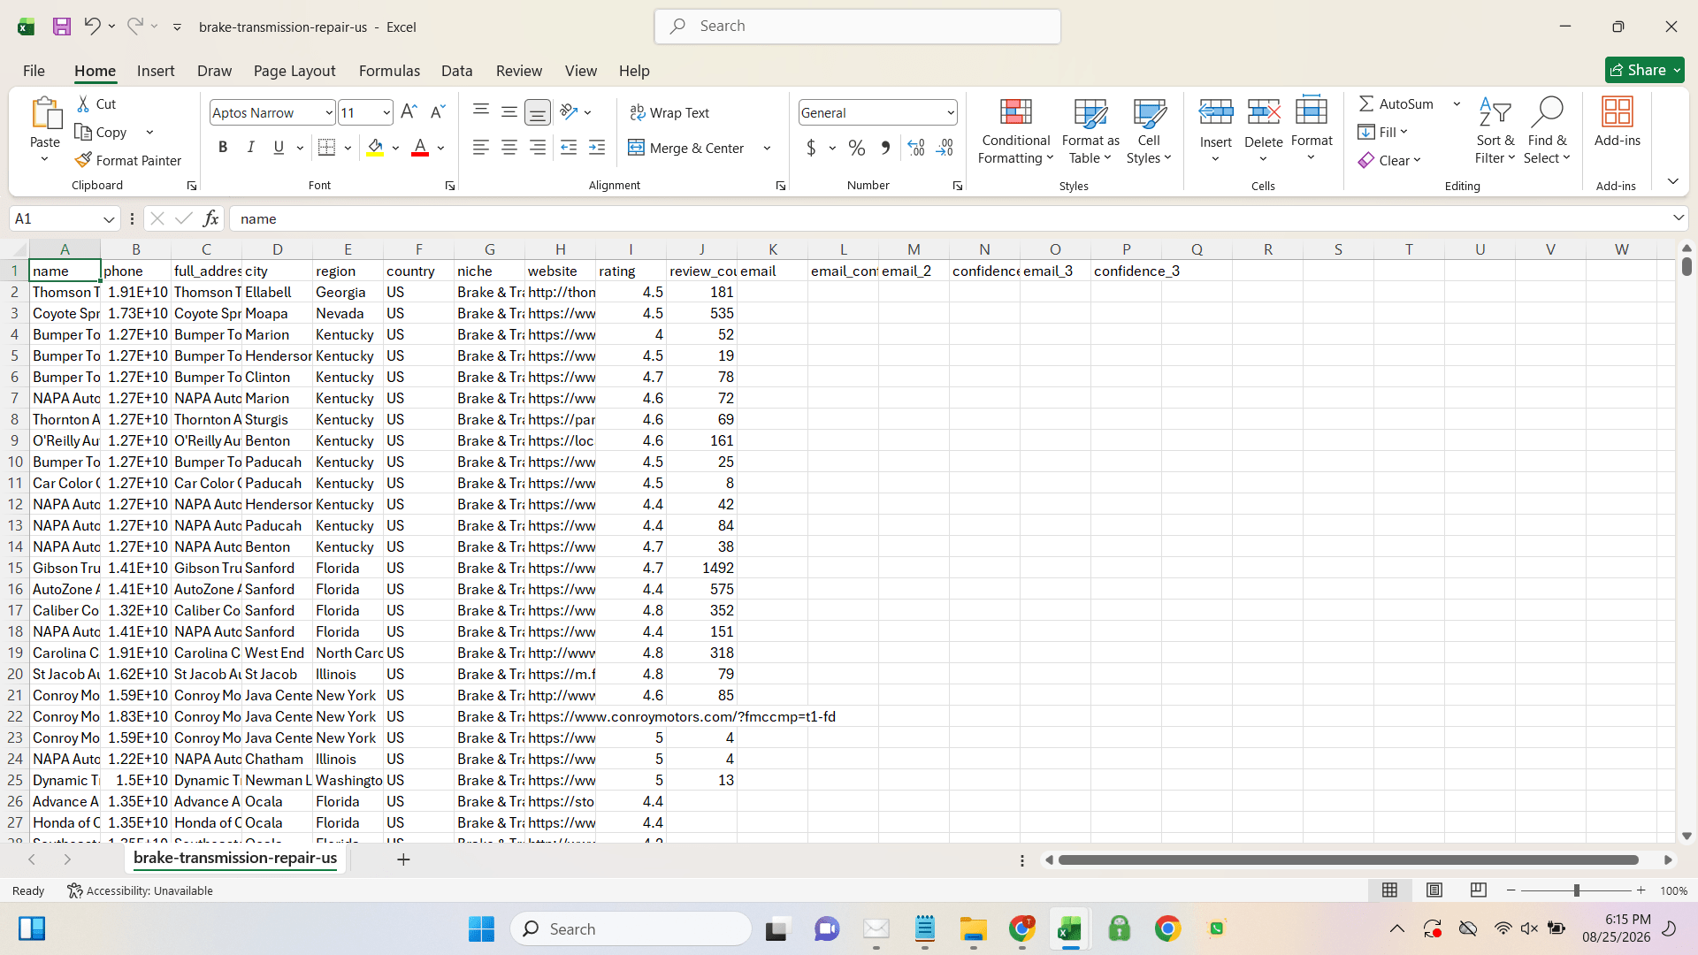Expand Conditional Formatting menu

coord(1015,131)
